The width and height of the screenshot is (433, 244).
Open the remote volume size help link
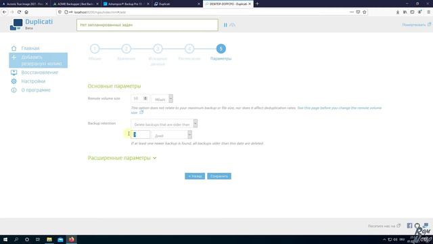(339, 108)
